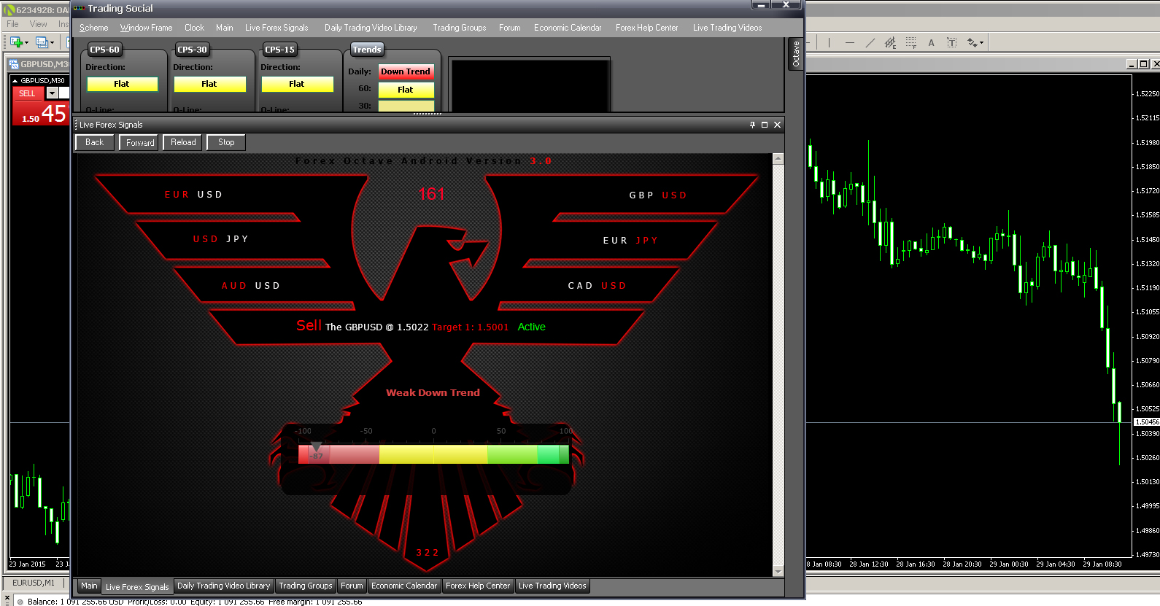The image size is (1160, 606).
Task: Open Daily Trading Video Library menu
Action: [371, 28]
